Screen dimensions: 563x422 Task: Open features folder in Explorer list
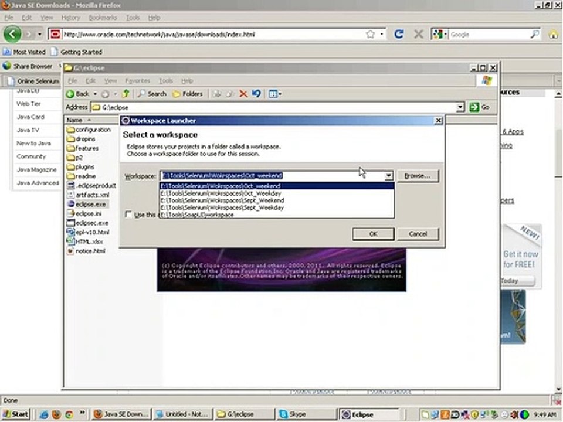83,148
